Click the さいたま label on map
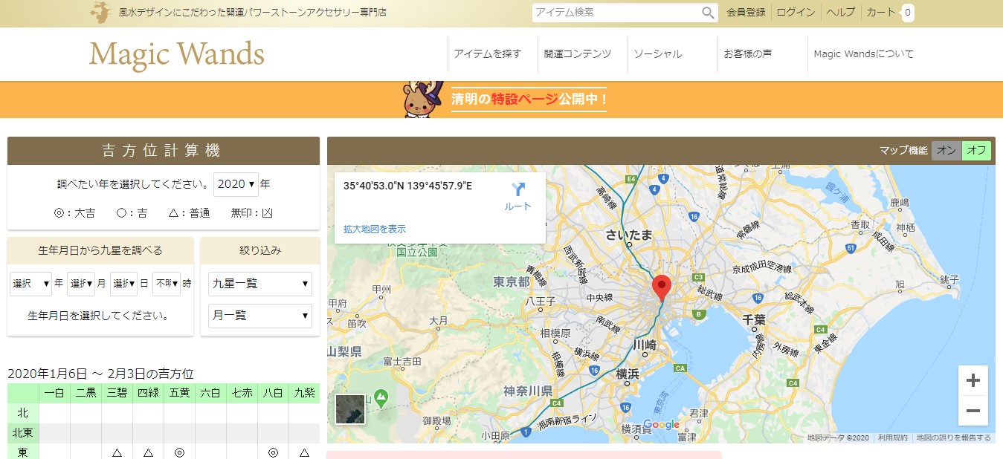This screenshot has height=459, width=1003. point(629,235)
